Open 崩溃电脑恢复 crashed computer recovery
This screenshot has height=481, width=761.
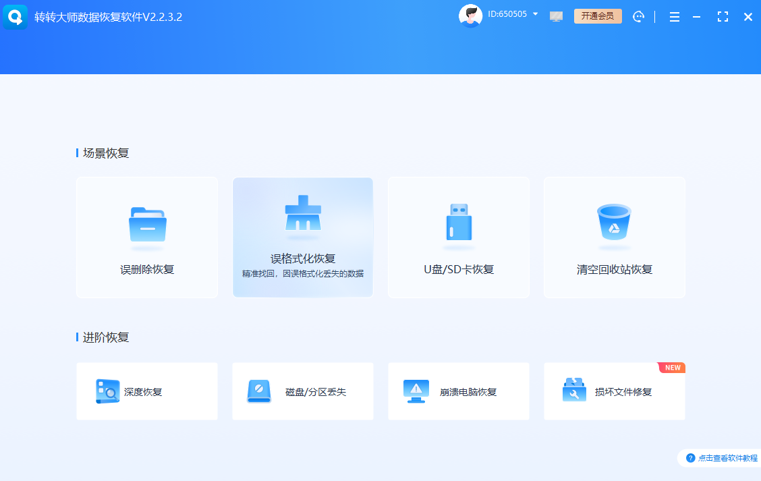coord(459,391)
